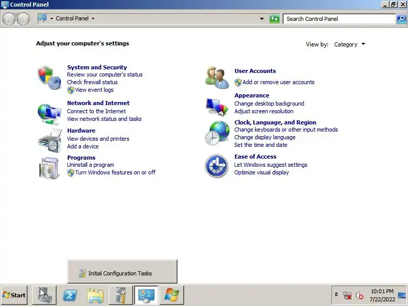Open the System and Security category
The height and width of the screenshot is (306, 408).
tap(97, 67)
